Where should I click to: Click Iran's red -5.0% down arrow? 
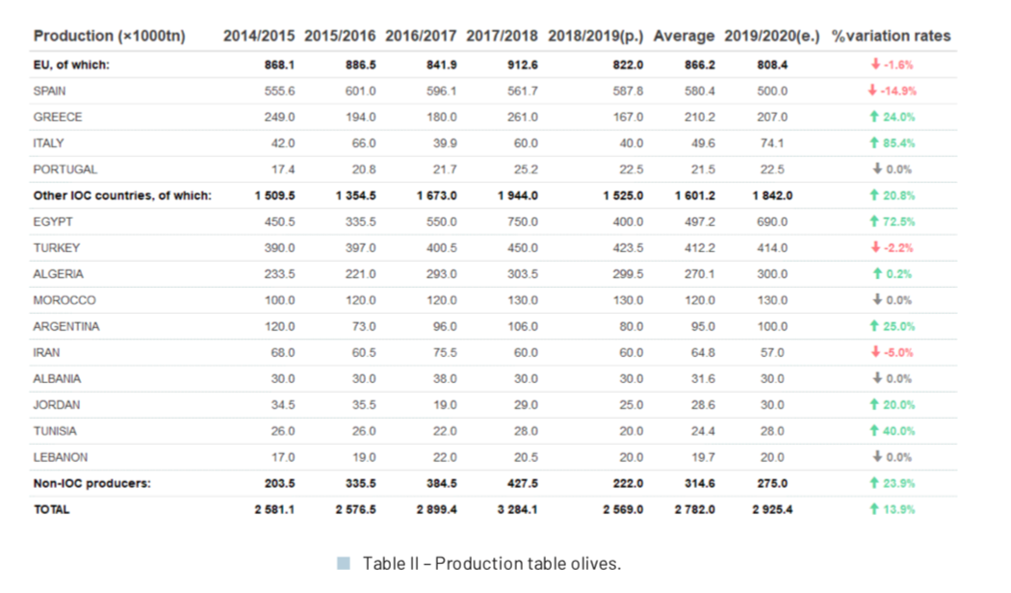tap(874, 352)
